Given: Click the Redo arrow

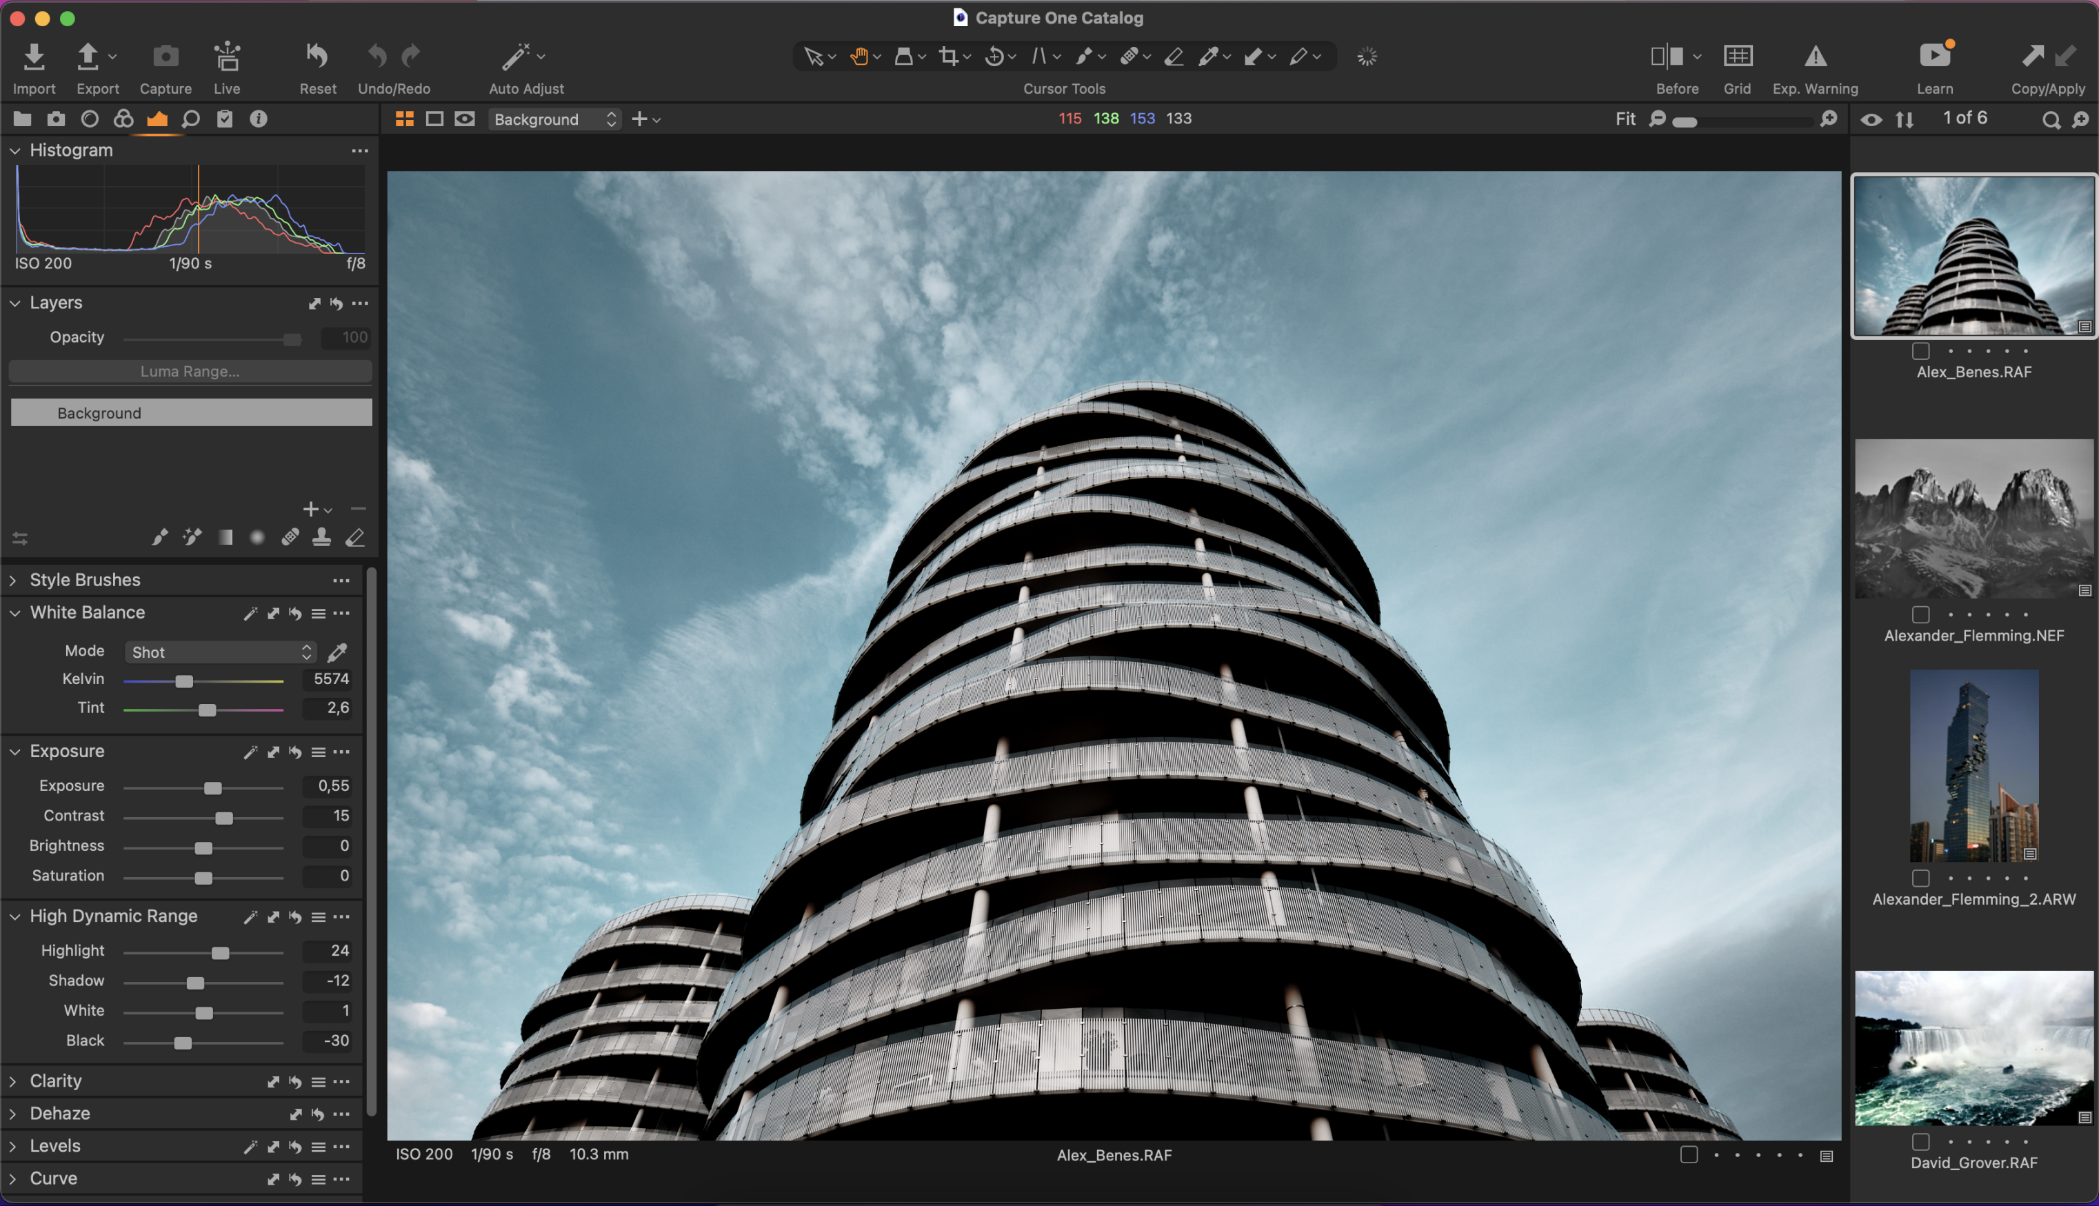Looking at the screenshot, I should click(x=411, y=57).
